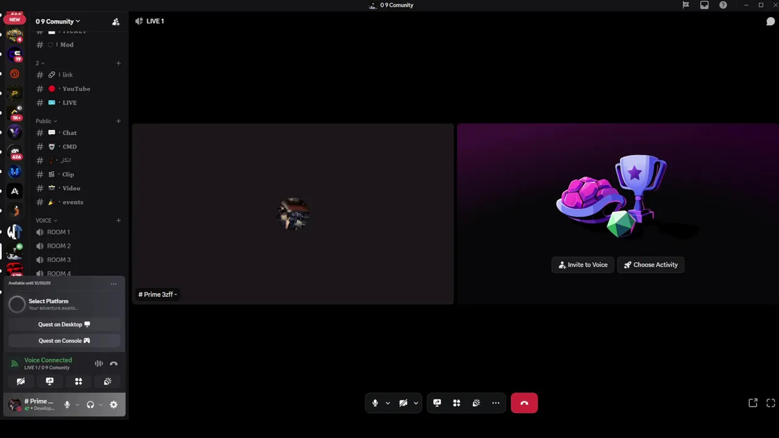This screenshot has width=779, height=438.
Task: Click the Quest on Desktop button
Action: [64, 324]
